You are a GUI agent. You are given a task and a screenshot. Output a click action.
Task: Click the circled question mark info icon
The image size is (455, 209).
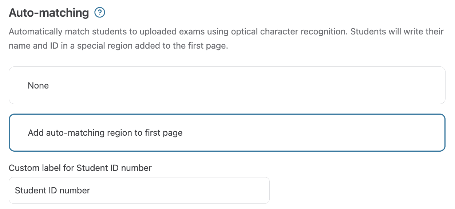99,13
